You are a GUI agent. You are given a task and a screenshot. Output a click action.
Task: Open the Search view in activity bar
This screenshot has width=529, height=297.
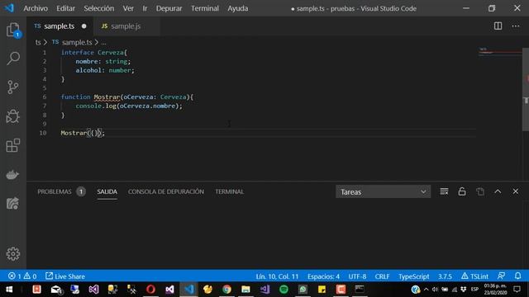tap(13, 59)
